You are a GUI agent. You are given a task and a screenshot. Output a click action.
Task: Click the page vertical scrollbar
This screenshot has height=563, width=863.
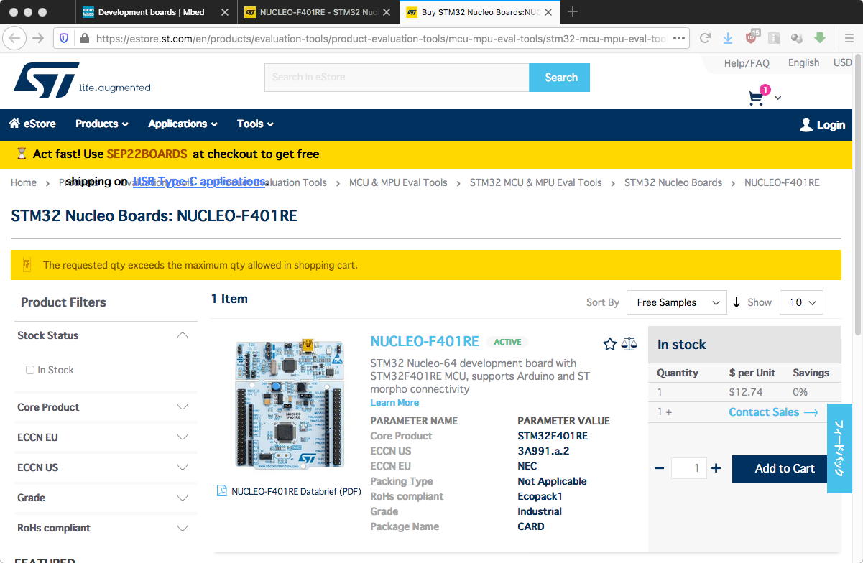click(x=858, y=194)
